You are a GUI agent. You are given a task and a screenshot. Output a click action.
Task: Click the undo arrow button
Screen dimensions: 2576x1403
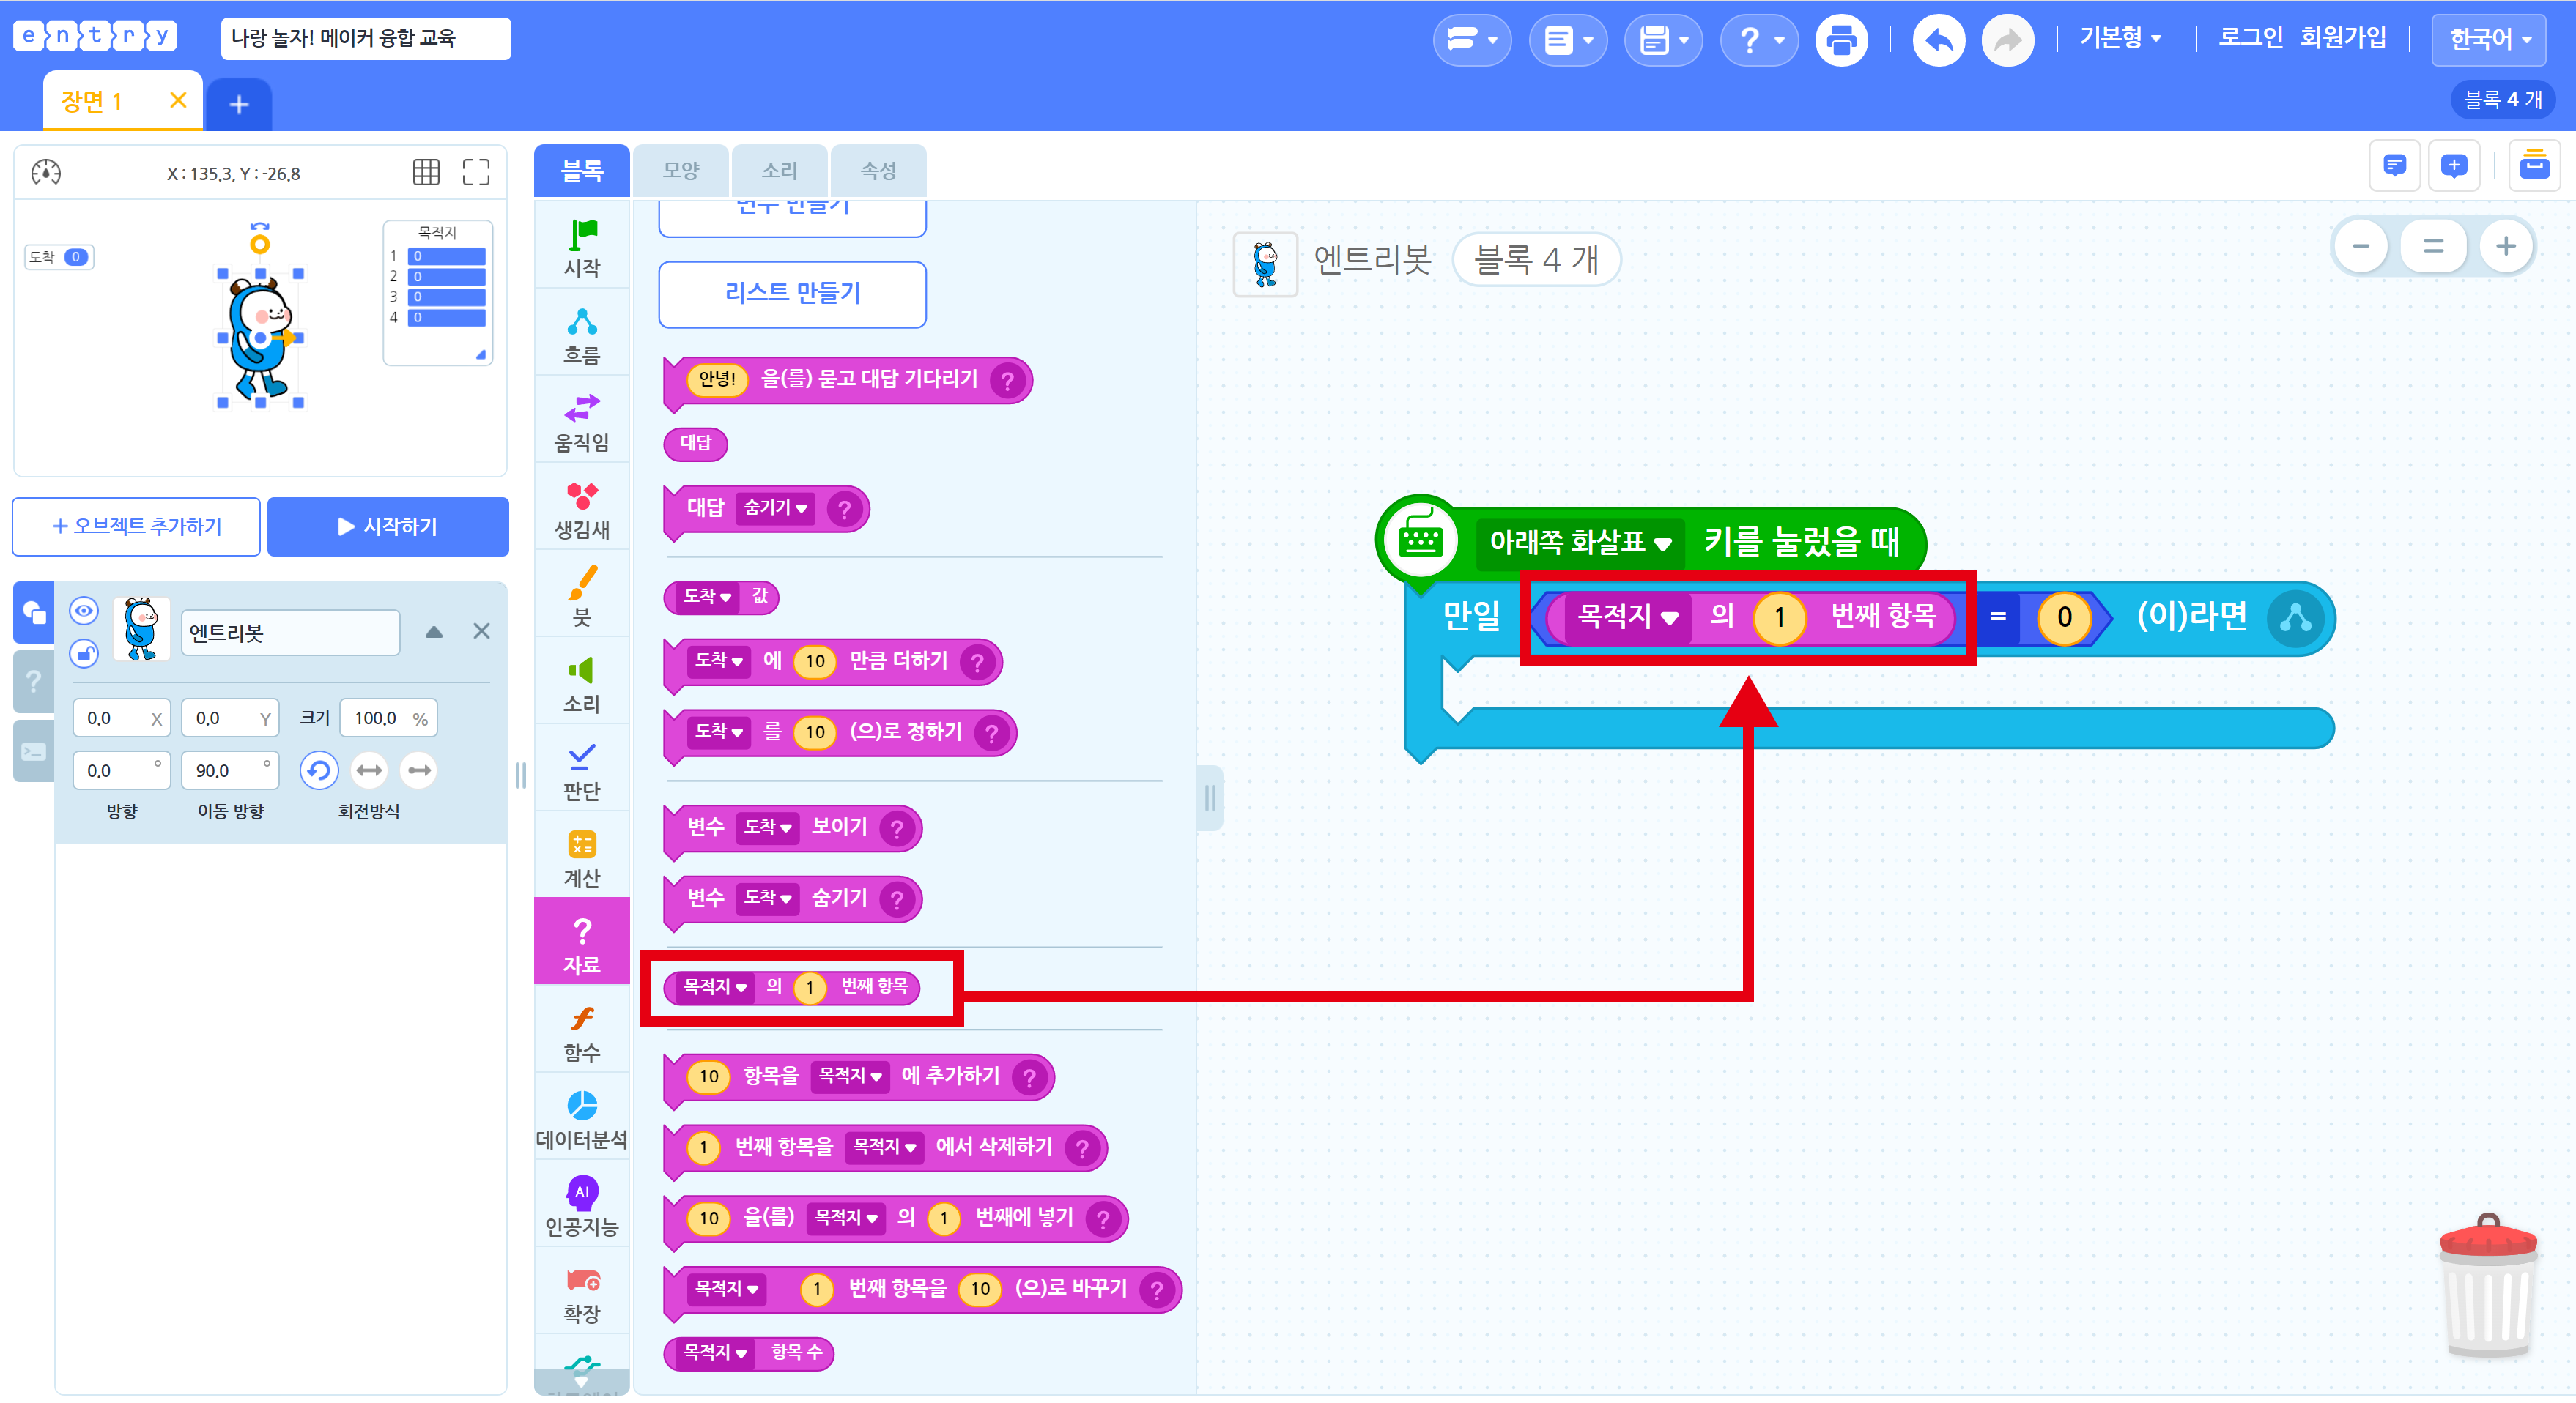(x=1938, y=41)
